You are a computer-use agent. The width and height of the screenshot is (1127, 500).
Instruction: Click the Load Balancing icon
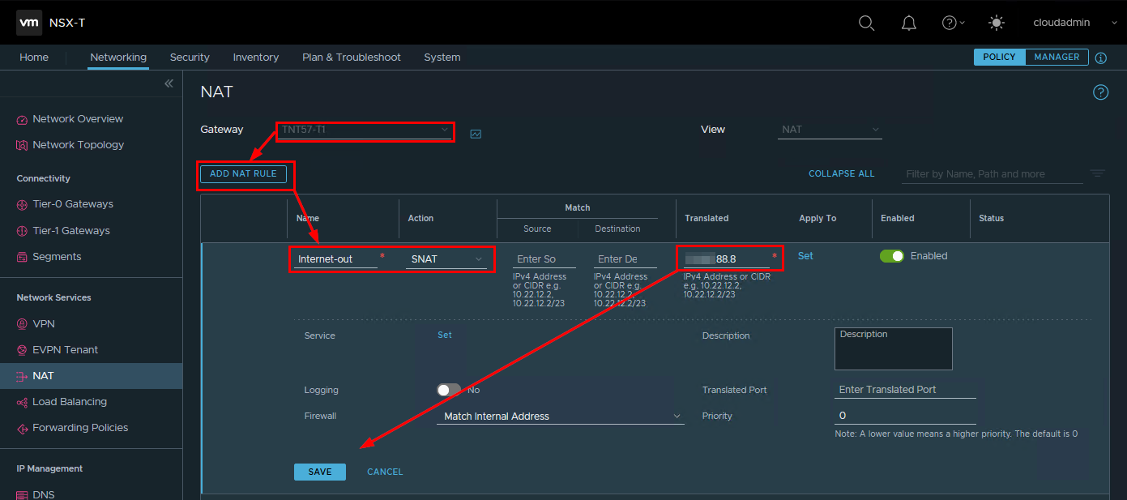point(22,402)
